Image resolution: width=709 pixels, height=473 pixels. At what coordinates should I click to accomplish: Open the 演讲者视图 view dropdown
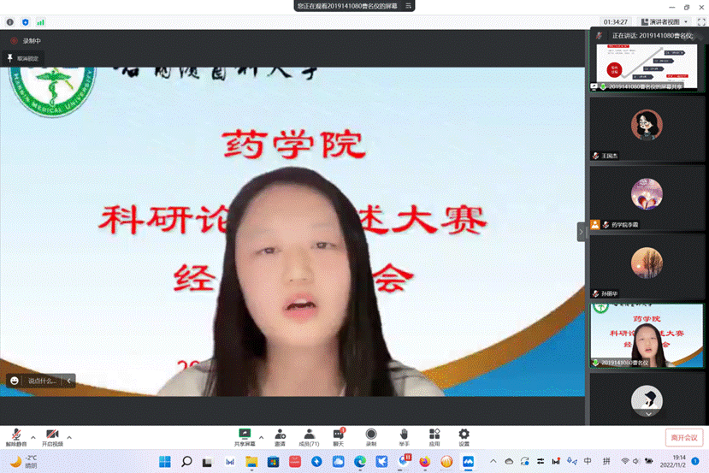click(x=663, y=21)
